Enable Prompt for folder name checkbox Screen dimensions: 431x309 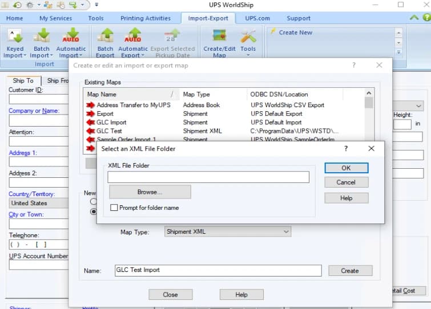(x=114, y=208)
